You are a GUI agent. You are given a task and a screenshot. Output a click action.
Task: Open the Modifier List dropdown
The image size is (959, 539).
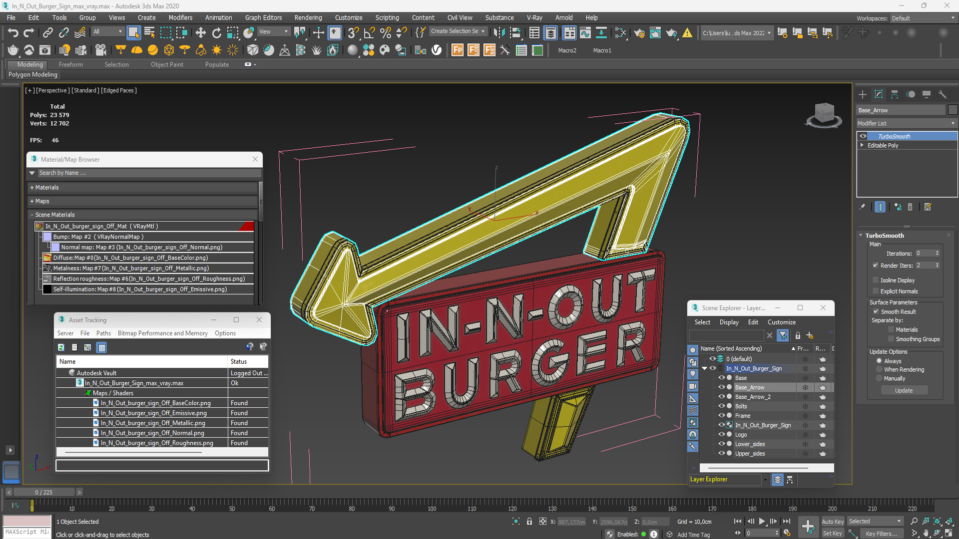pos(907,123)
